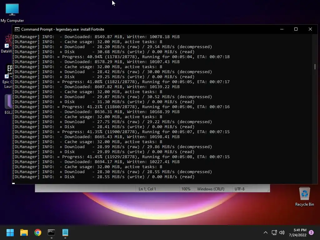Screen dimensions: 320x240
Task: Click the 'Progress: 41.21%' log line
Action: coord(121,107)
